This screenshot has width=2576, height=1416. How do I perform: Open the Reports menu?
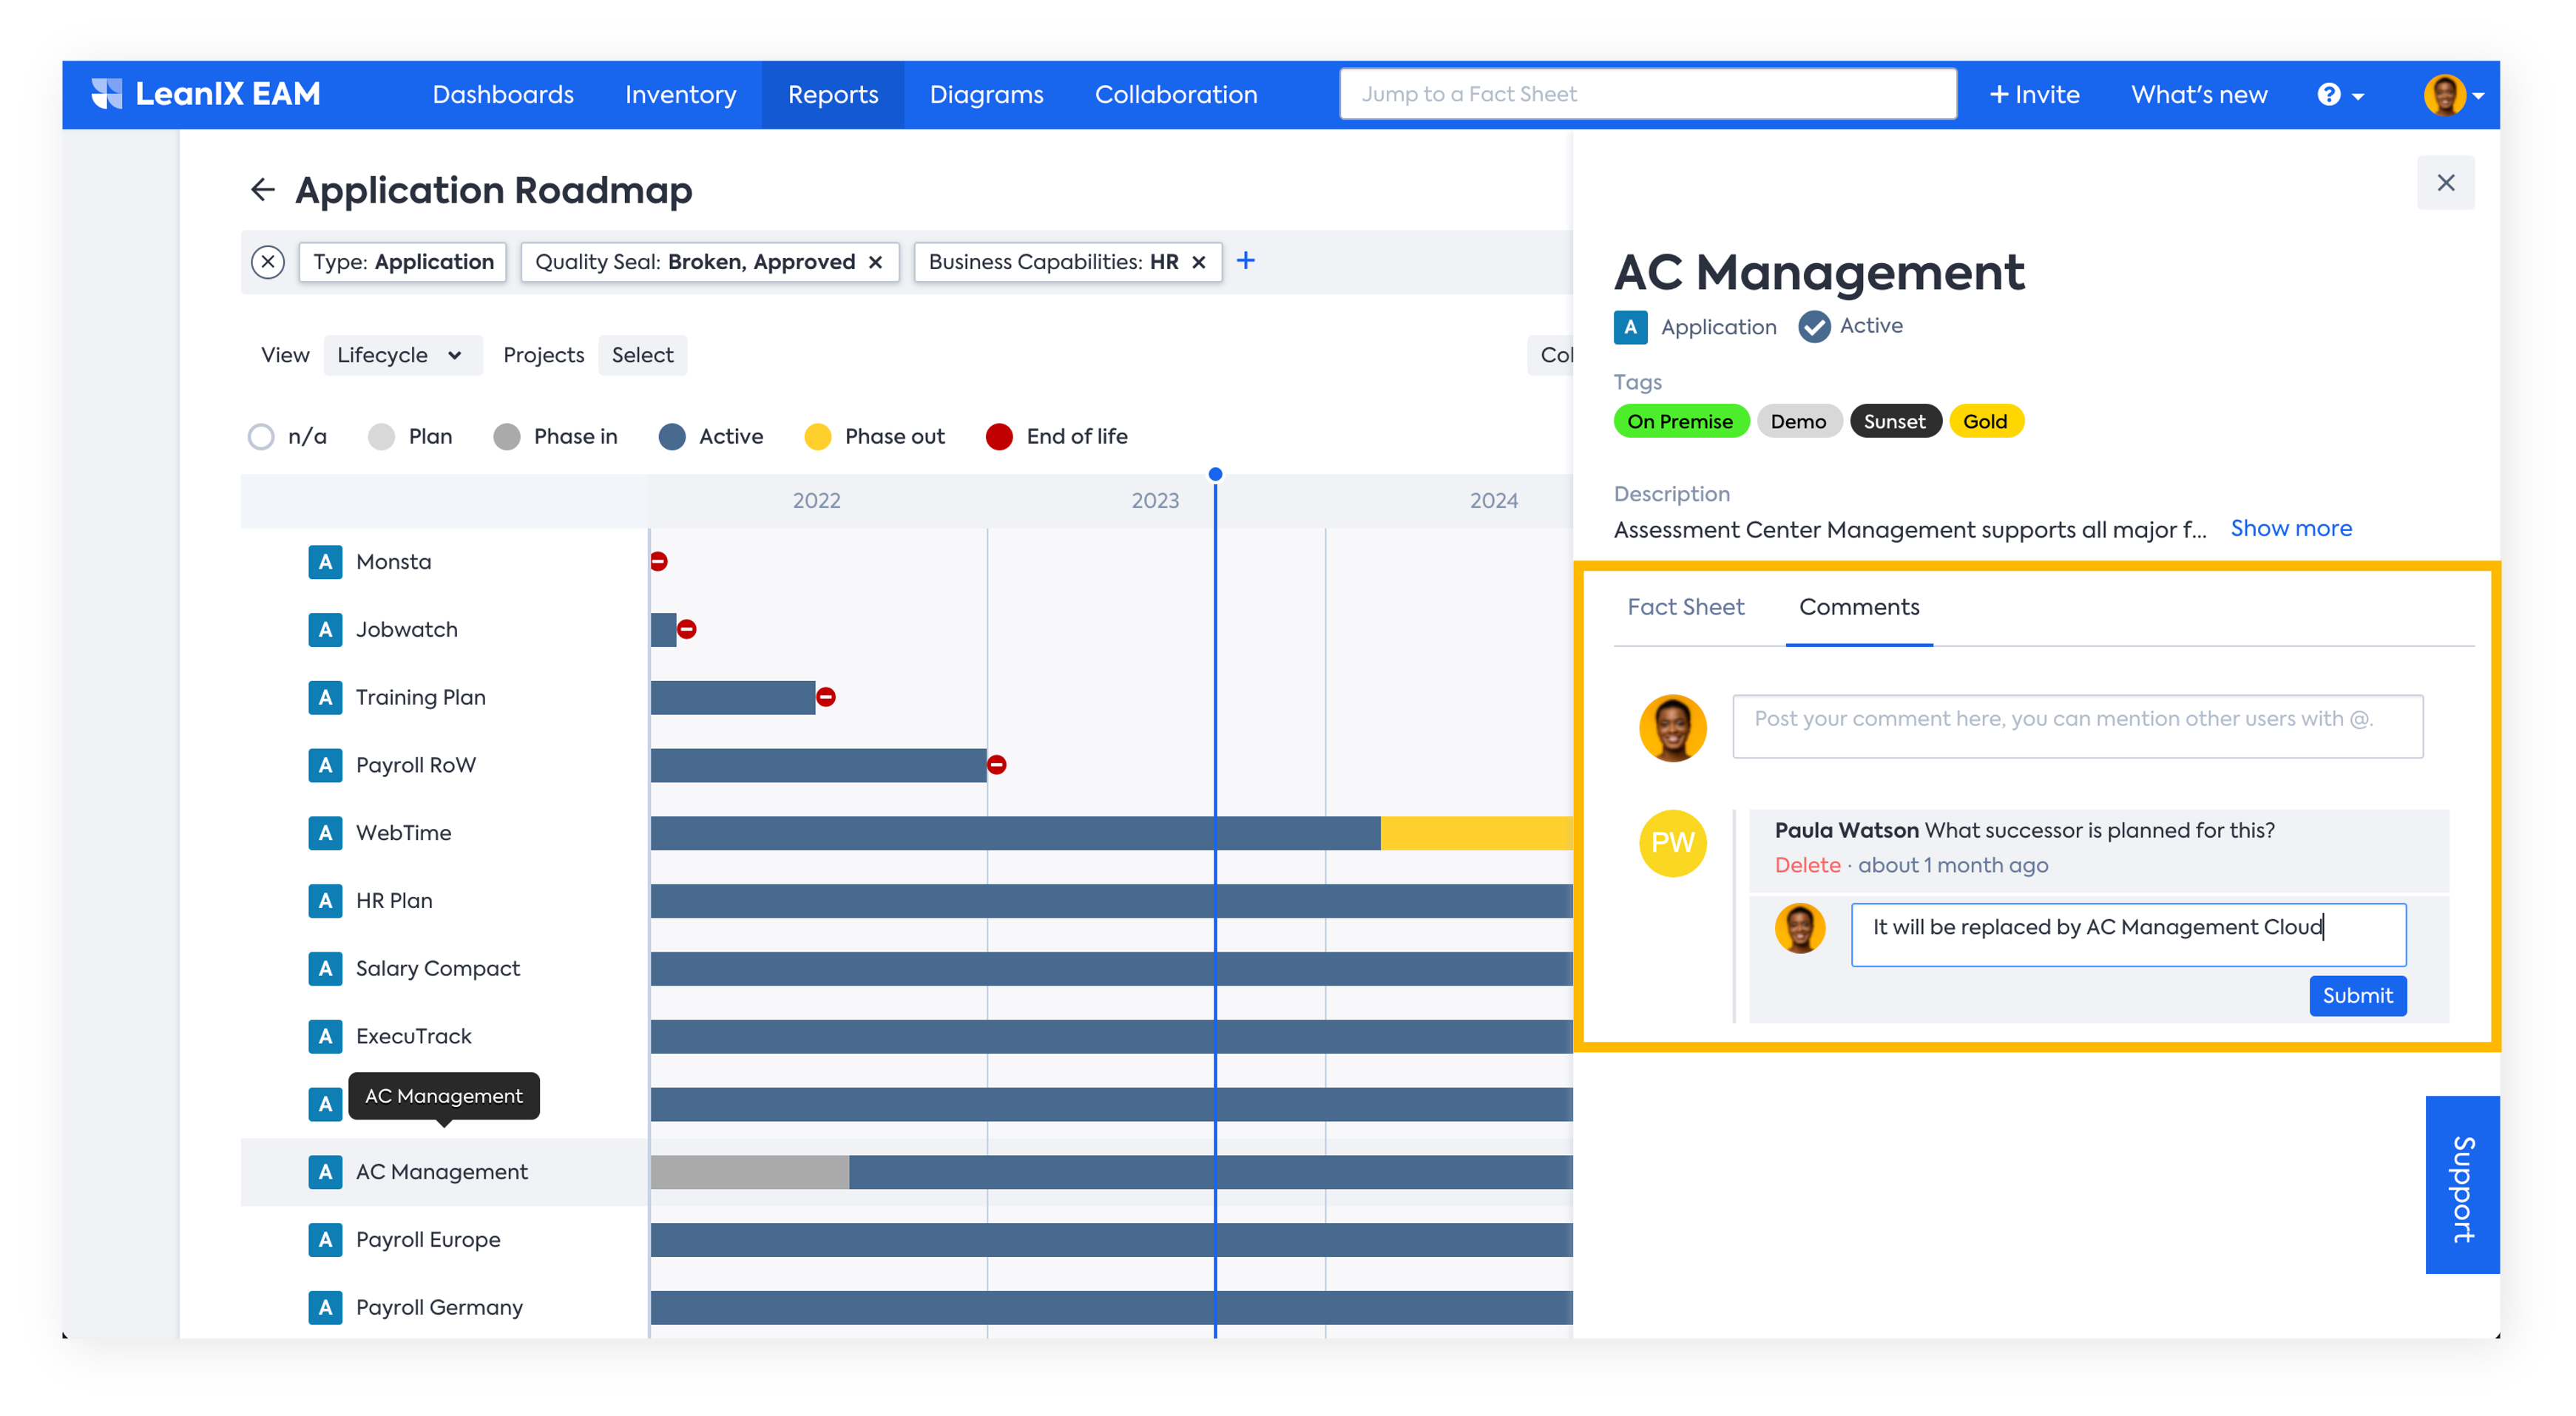833,95
